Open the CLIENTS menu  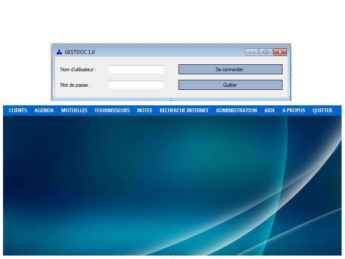coord(18,111)
